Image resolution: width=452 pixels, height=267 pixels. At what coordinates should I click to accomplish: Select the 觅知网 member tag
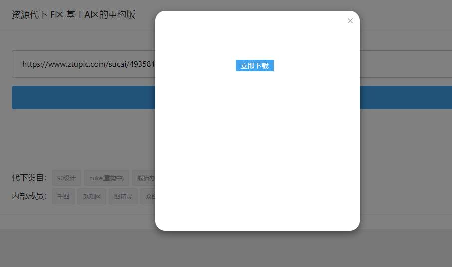(x=92, y=196)
